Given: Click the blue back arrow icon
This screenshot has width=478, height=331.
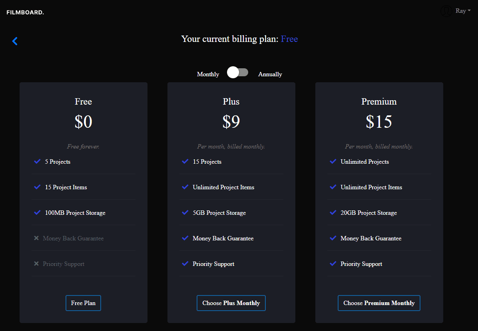Looking at the screenshot, I should click(15, 41).
